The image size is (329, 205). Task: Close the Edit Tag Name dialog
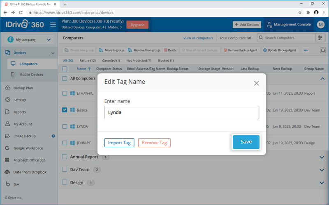tap(256, 83)
